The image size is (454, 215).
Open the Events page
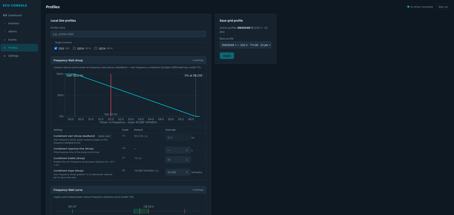(19, 40)
